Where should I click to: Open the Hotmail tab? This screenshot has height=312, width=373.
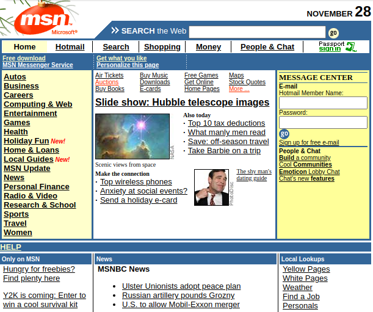point(70,47)
